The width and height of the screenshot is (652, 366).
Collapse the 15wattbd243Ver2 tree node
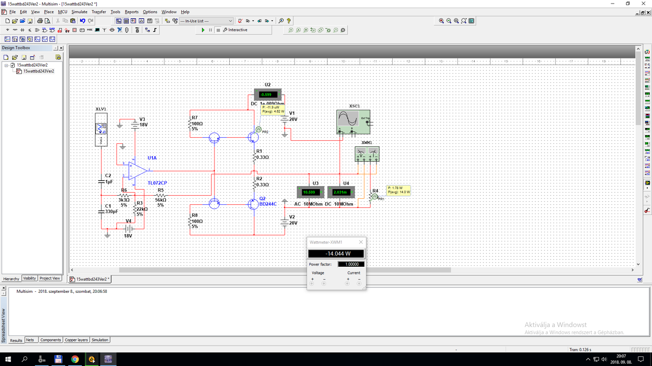(6, 65)
